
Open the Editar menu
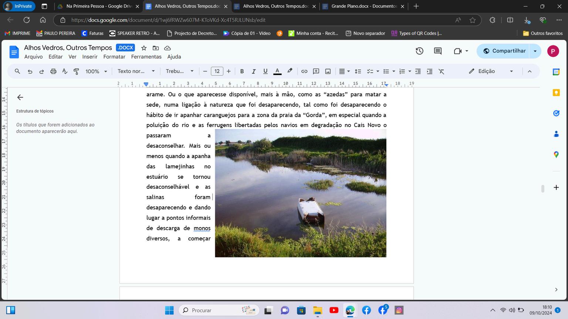(55, 57)
